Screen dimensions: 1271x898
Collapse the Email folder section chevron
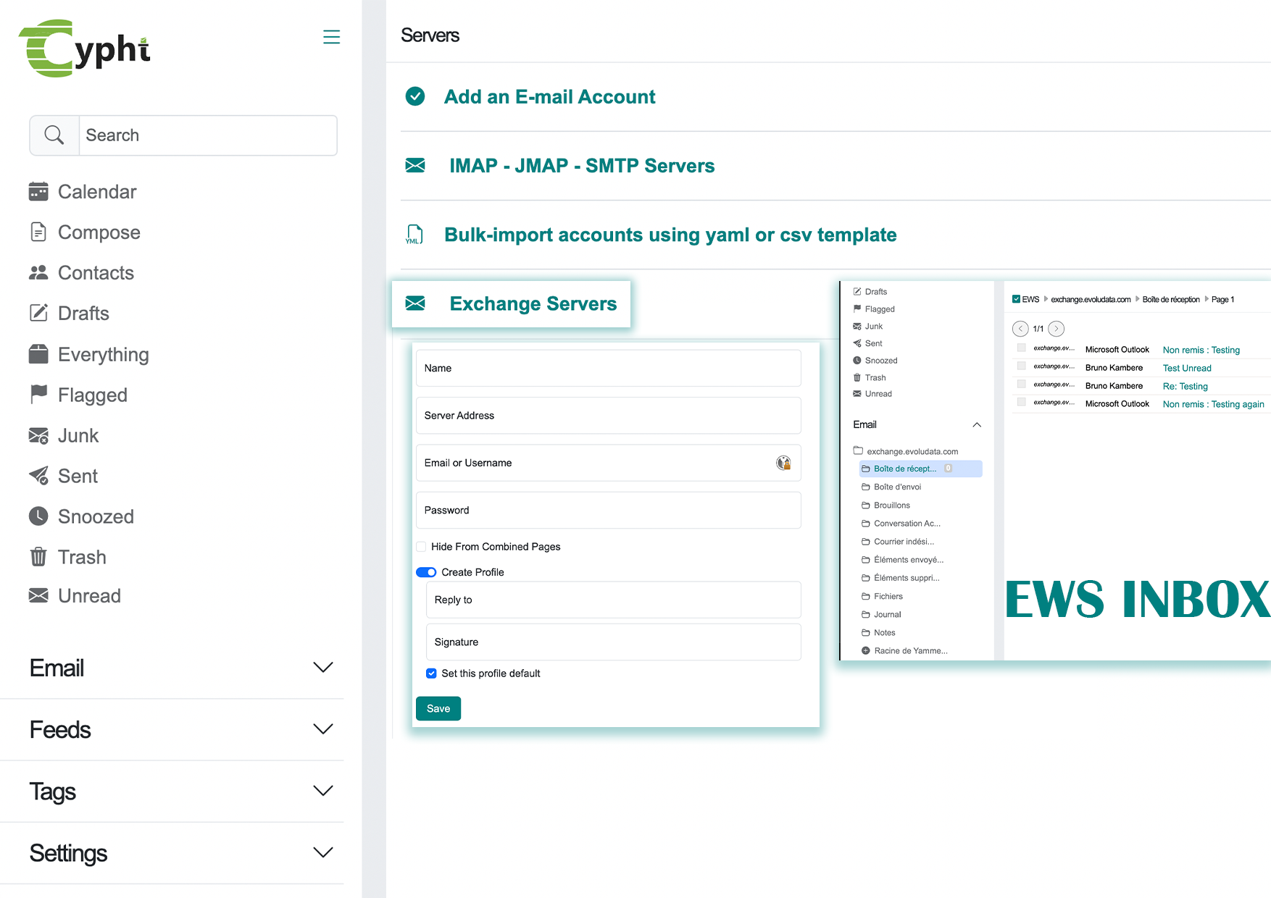977,424
